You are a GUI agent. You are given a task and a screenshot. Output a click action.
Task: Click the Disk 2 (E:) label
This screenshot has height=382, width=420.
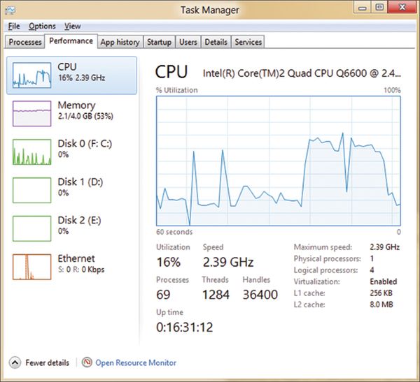click(x=80, y=220)
